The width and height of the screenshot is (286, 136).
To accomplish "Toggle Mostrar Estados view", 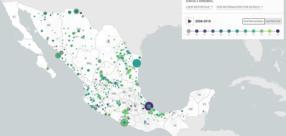I will [253, 21].
